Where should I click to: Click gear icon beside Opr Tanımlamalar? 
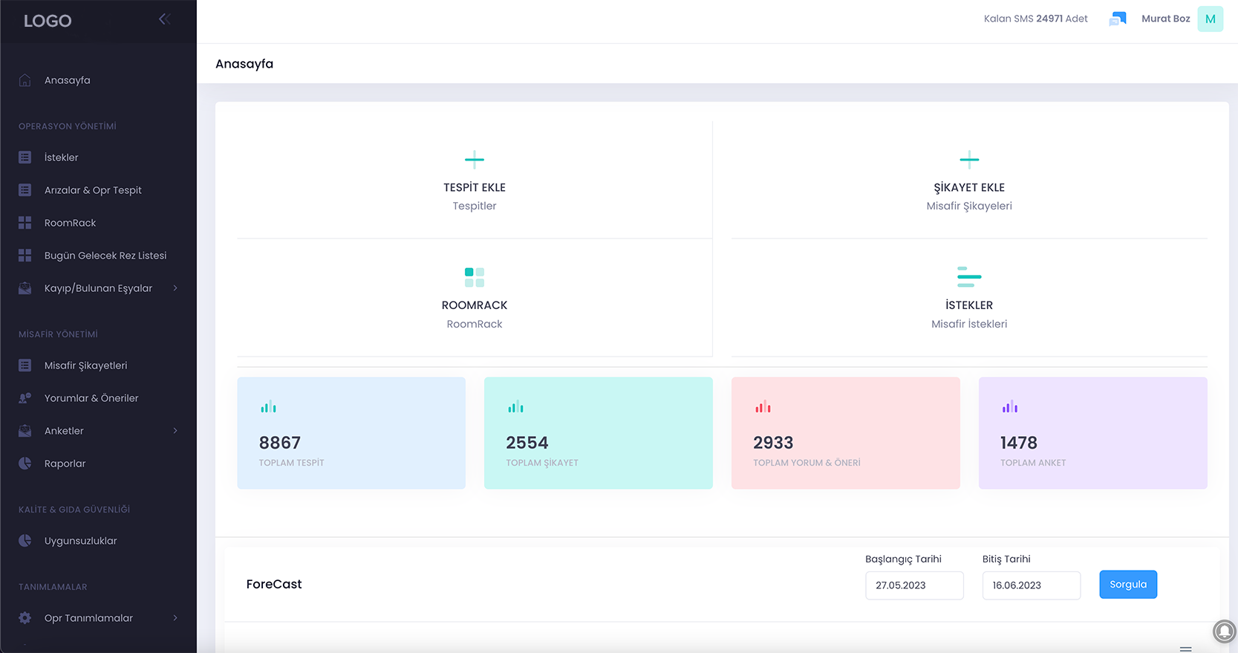click(25, 618)
